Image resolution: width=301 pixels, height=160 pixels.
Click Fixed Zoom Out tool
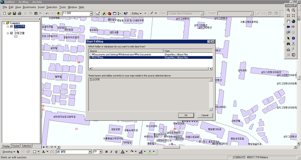pos(293,15)
